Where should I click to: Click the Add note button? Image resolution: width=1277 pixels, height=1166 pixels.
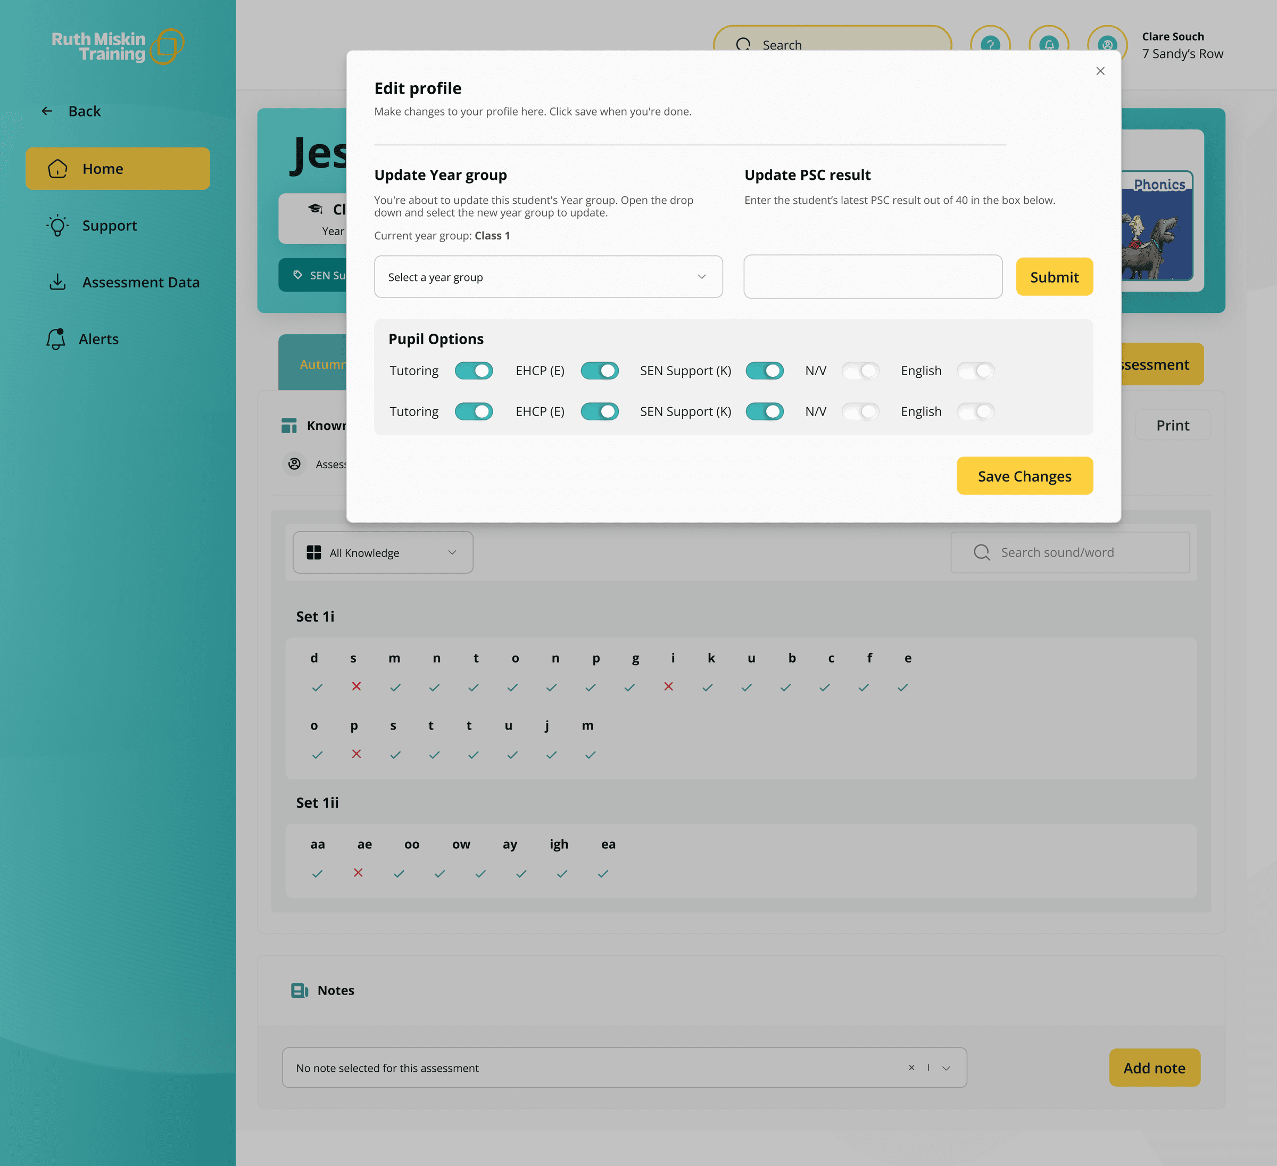point(1154,1068)
